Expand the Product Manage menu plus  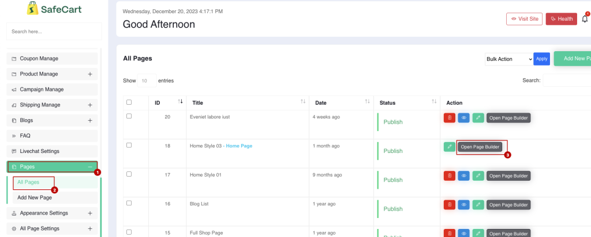(x=90, y=74)
